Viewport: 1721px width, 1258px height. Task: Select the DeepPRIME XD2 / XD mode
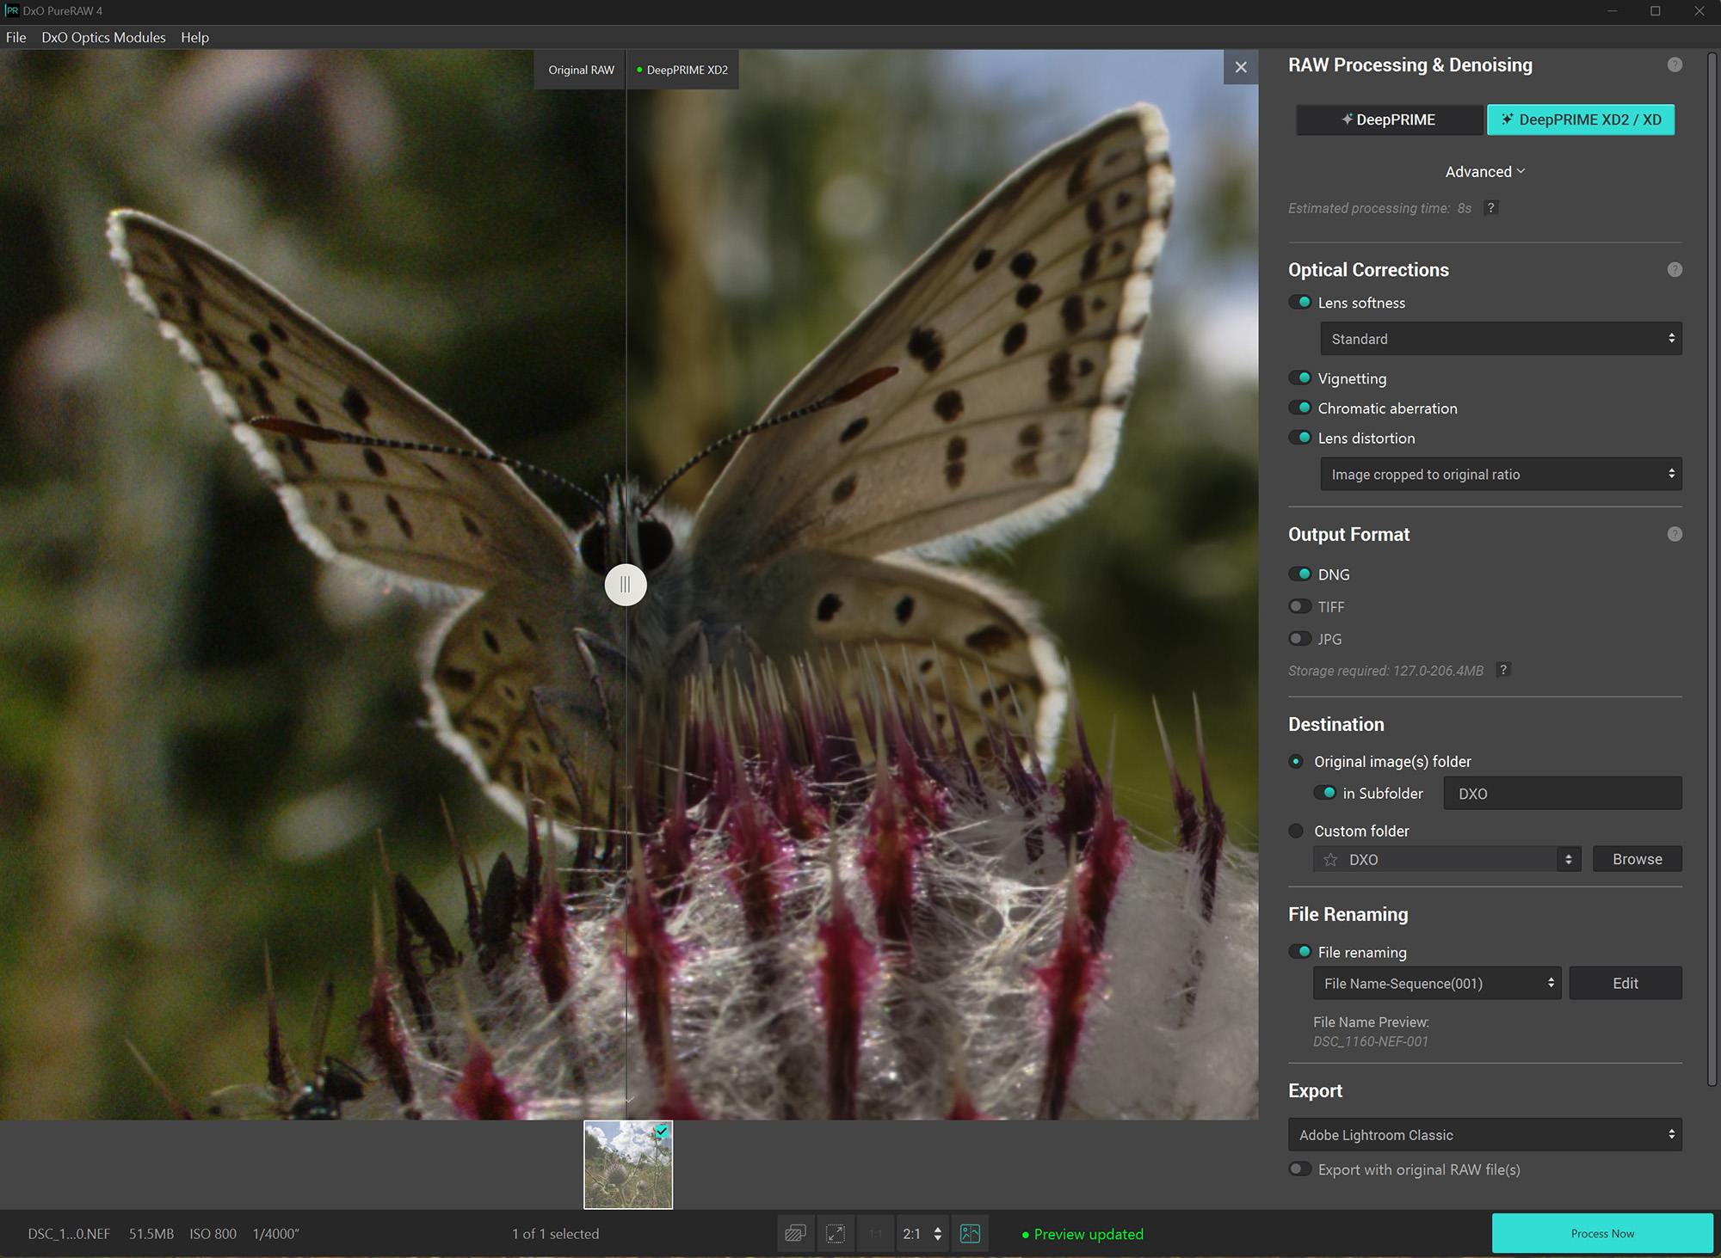1581,120
